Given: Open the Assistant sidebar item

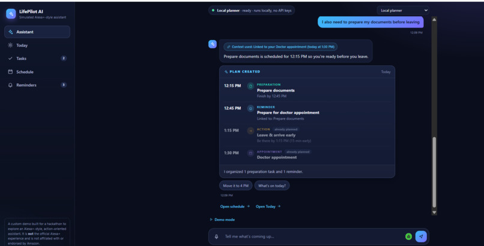Looking at the screenshot, I should pyautogui.click(x=37, y=32).
